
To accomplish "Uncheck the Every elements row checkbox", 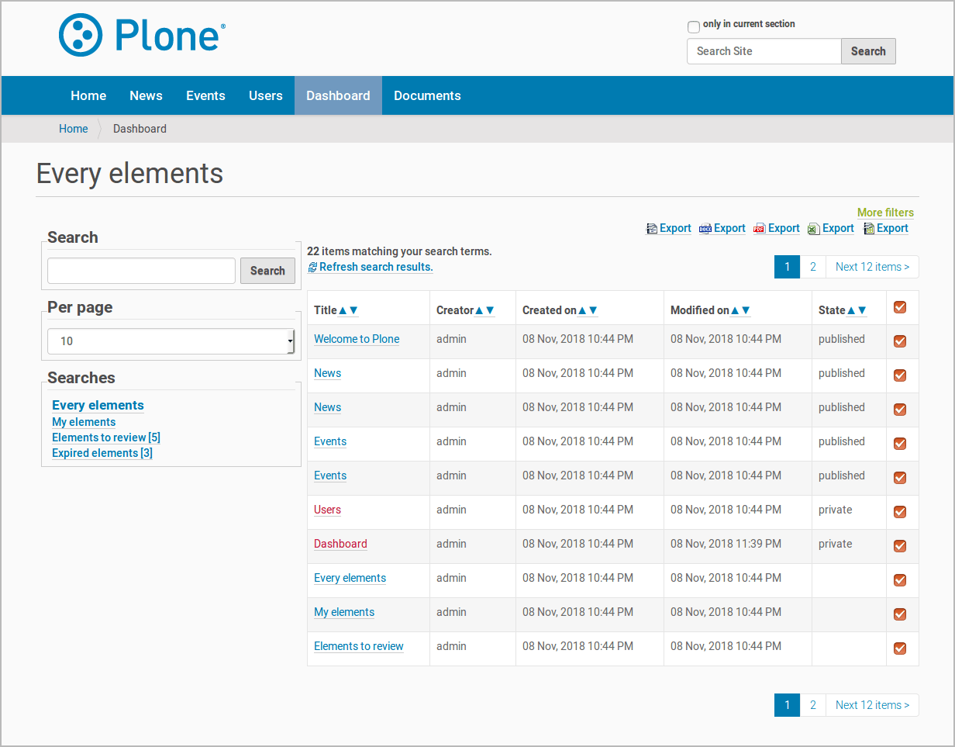I will [900, 580].
